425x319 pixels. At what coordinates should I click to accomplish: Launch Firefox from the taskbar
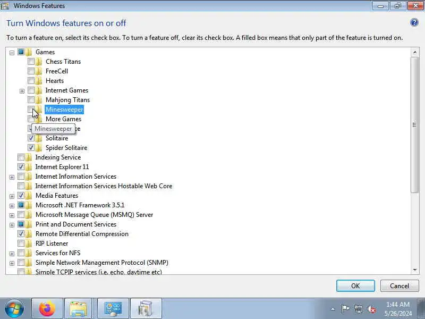coord(47,308)
